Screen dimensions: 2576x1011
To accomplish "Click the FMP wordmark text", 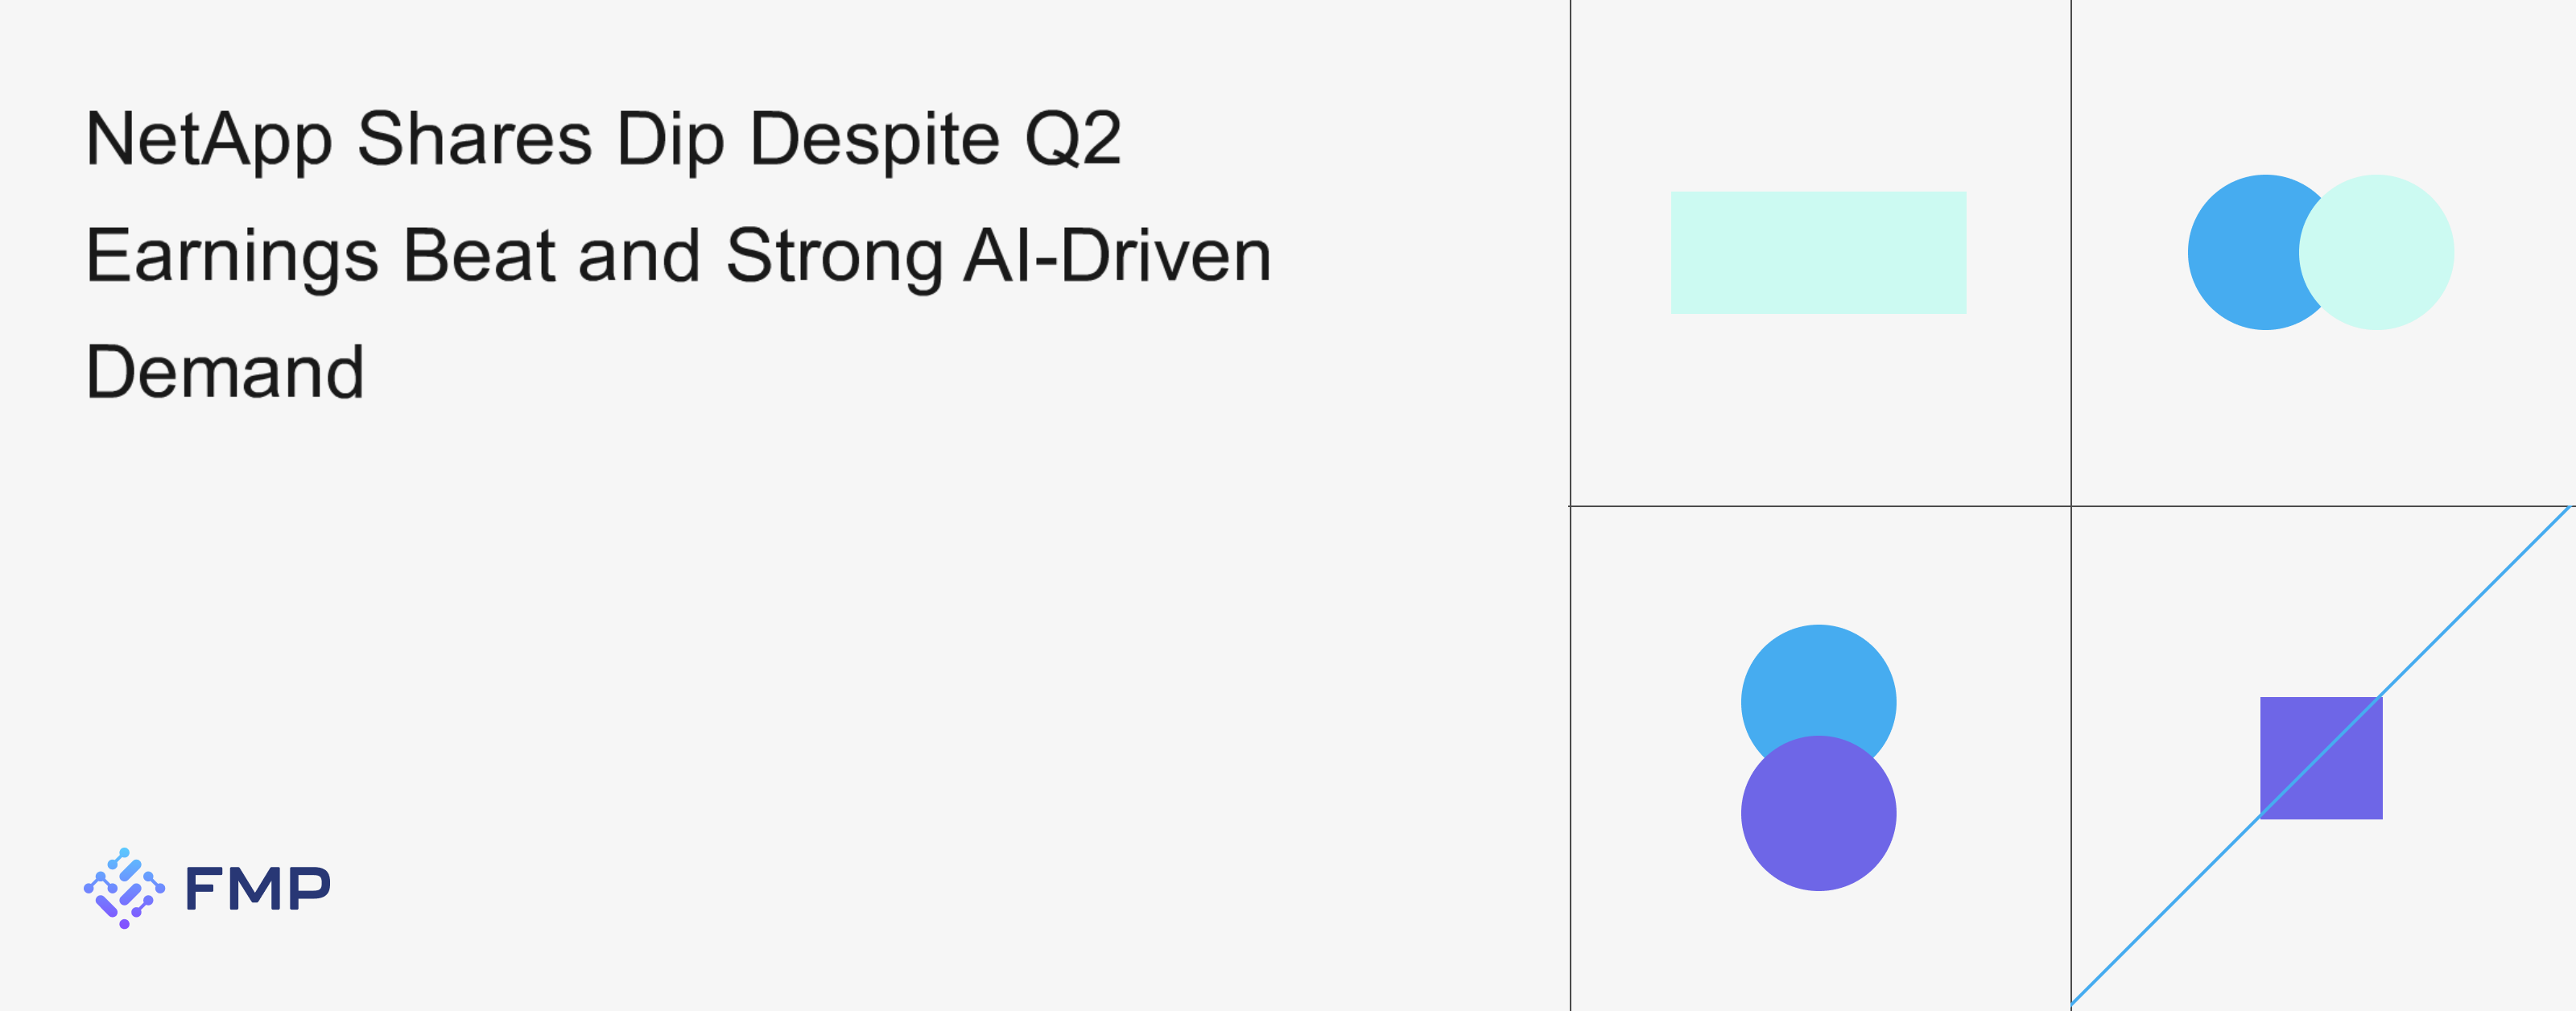I will click(x=258, y=888).
